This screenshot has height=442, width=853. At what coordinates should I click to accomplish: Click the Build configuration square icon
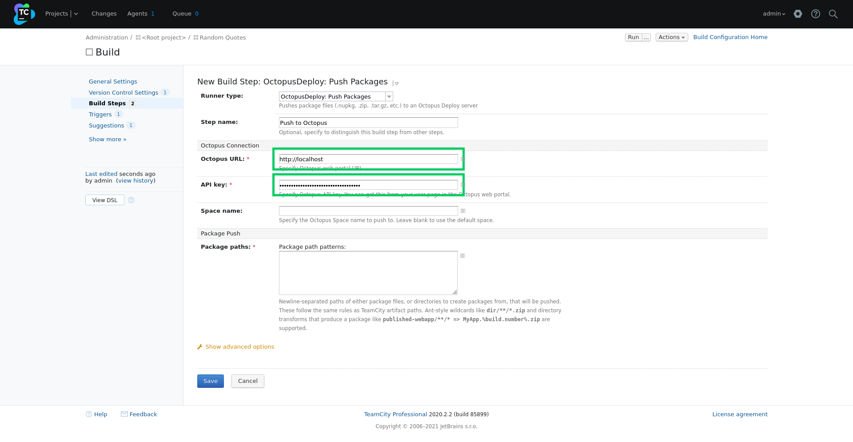point(89,52)
